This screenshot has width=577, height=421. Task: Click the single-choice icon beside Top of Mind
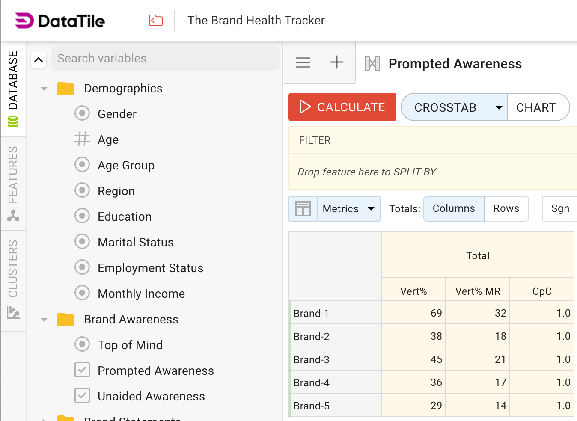point(82,344)
